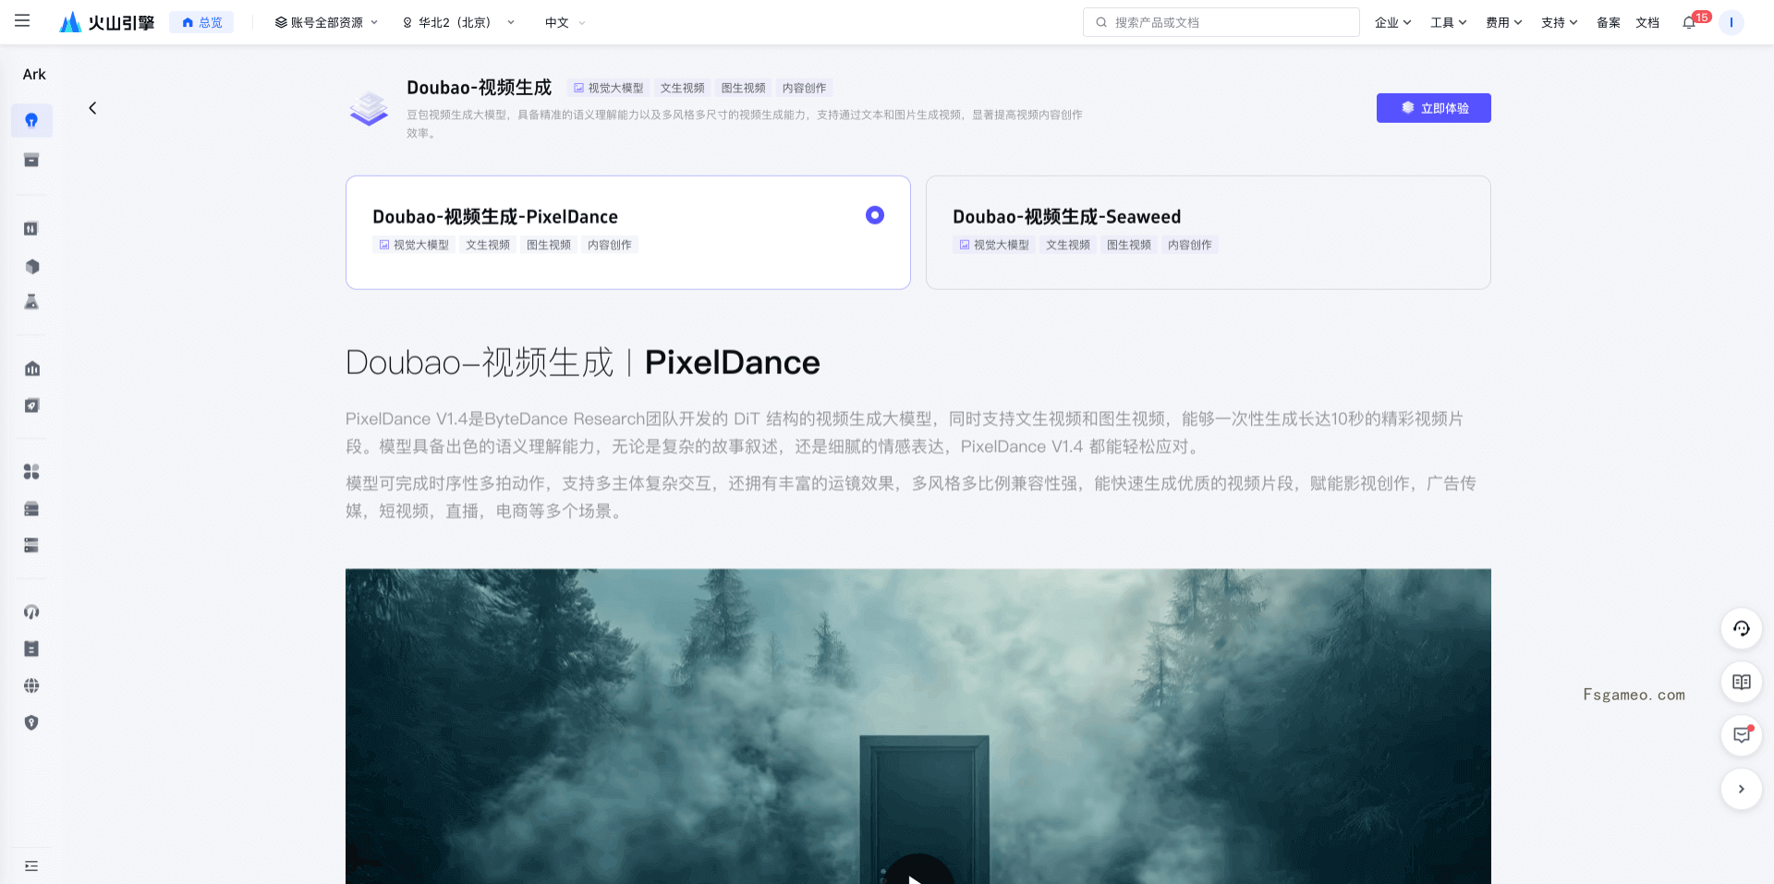Screen dimensions: 1774x884
Task: Open the four-dots apps sidebar icon
Action: [31, 471]
